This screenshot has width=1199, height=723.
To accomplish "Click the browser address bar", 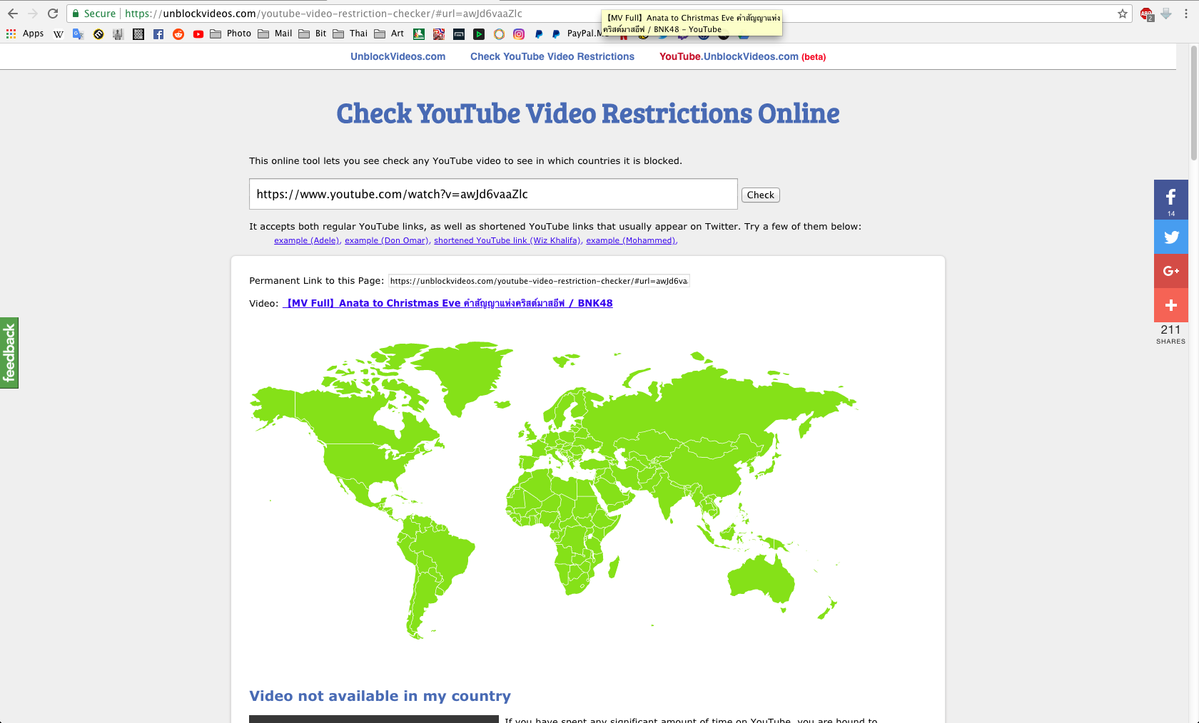I will (x=599, y=14).
